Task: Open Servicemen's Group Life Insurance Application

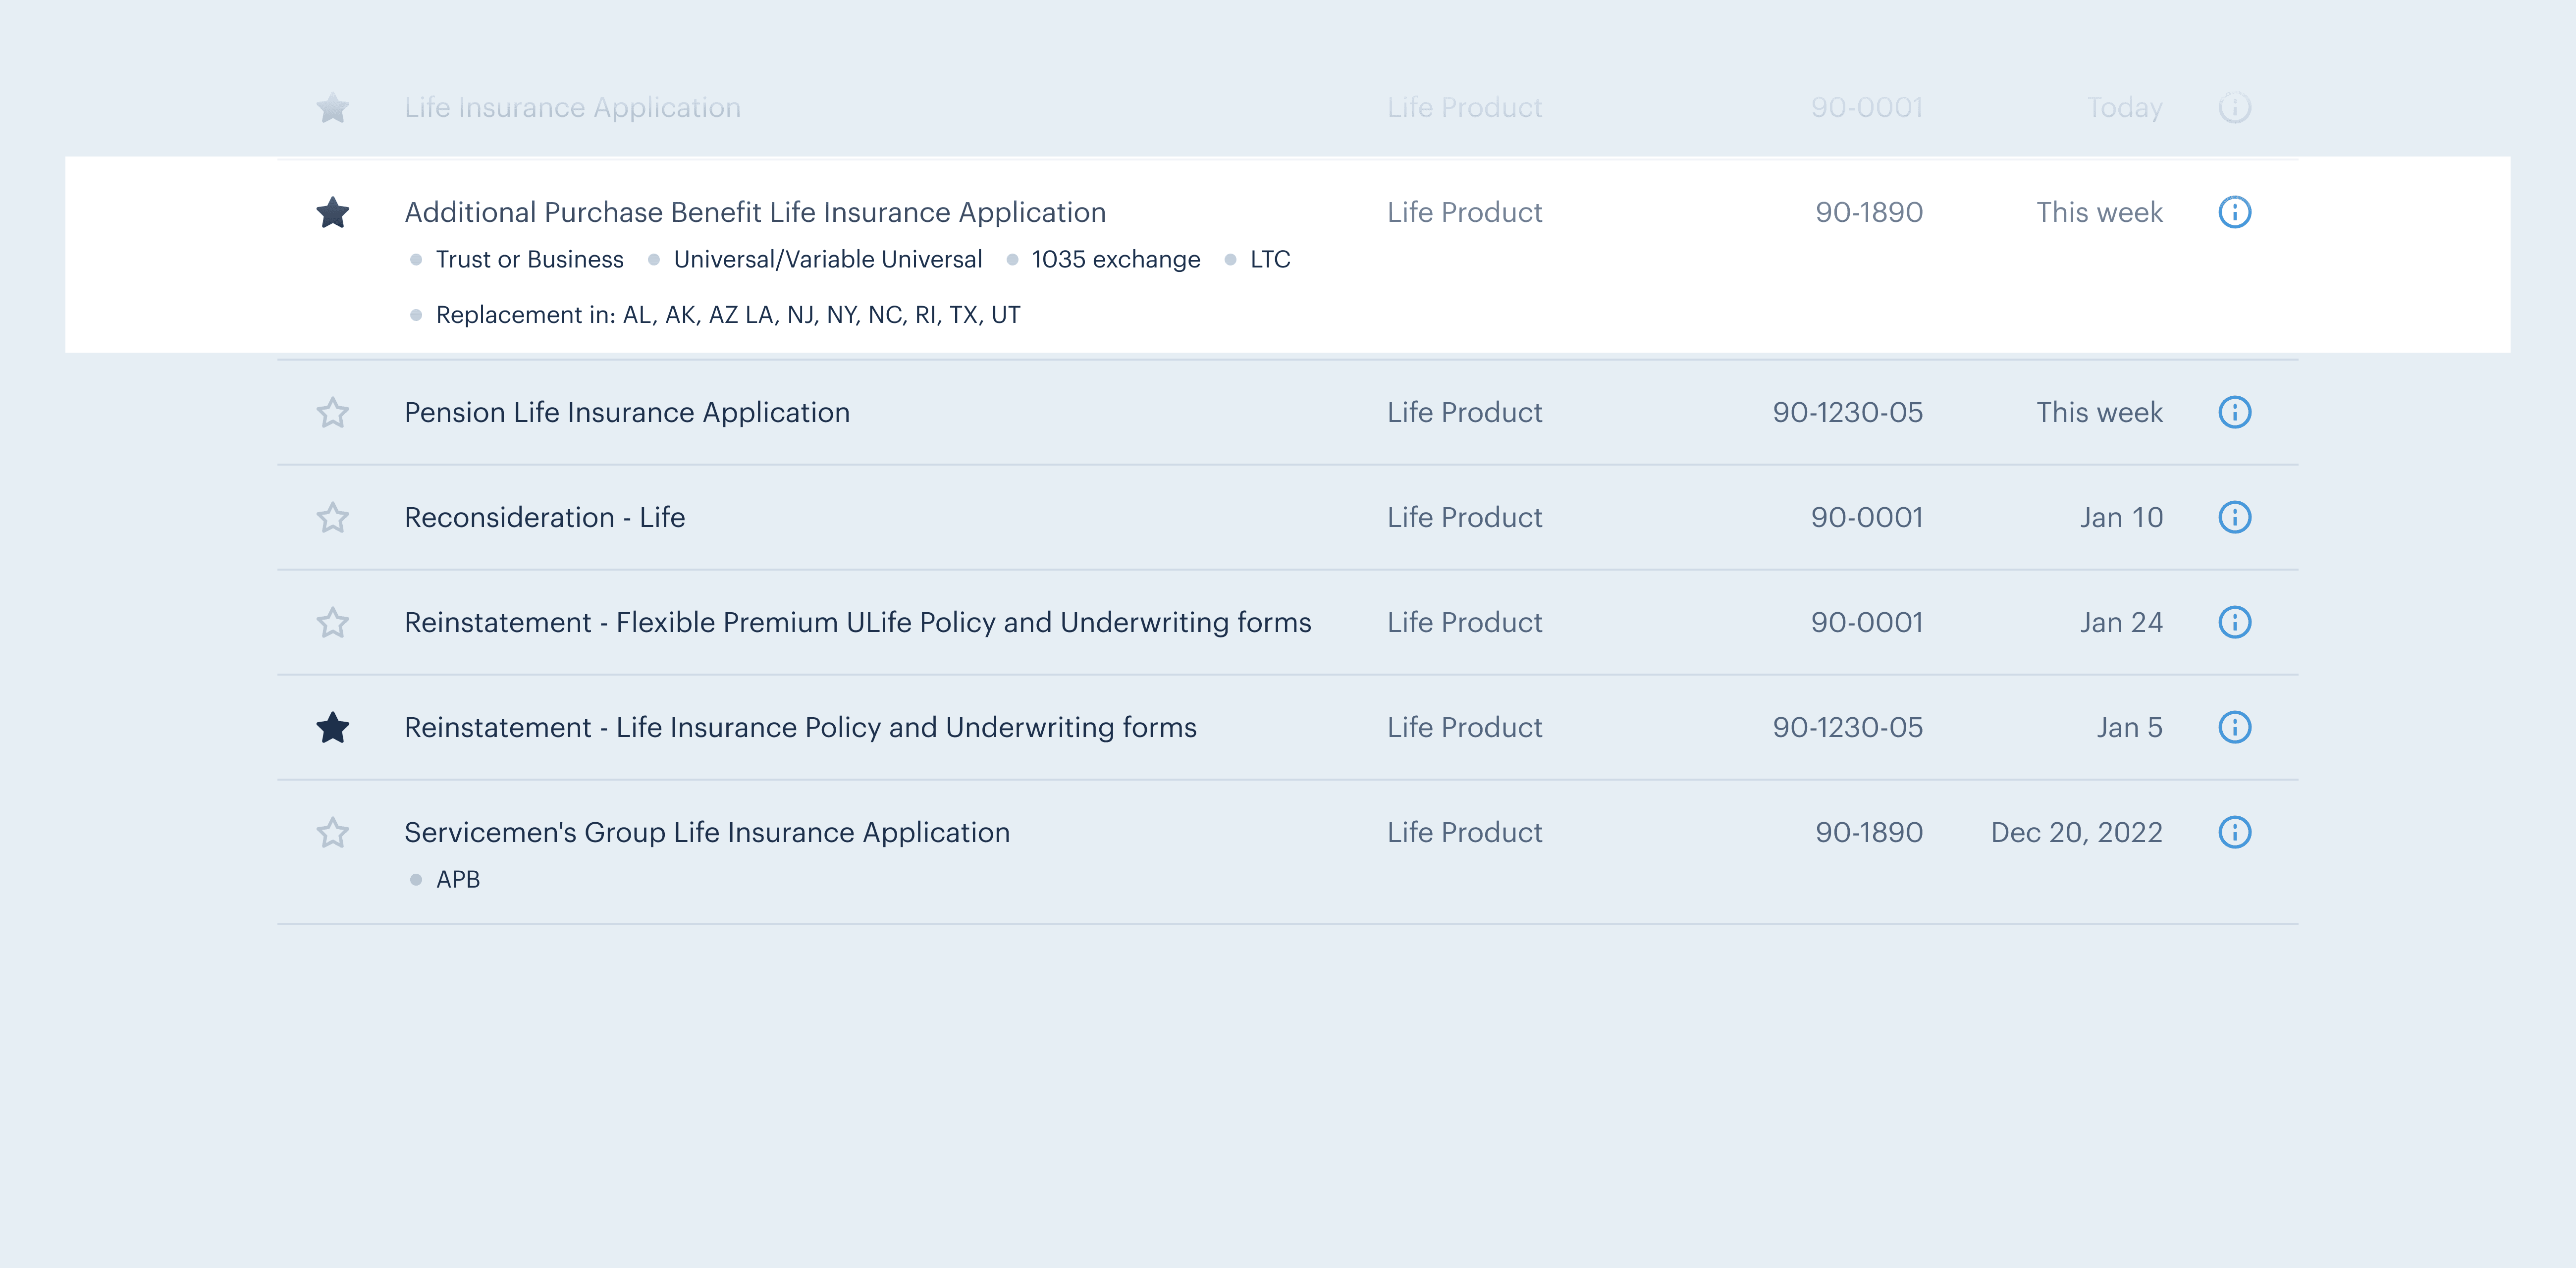Action: point(707,832)
